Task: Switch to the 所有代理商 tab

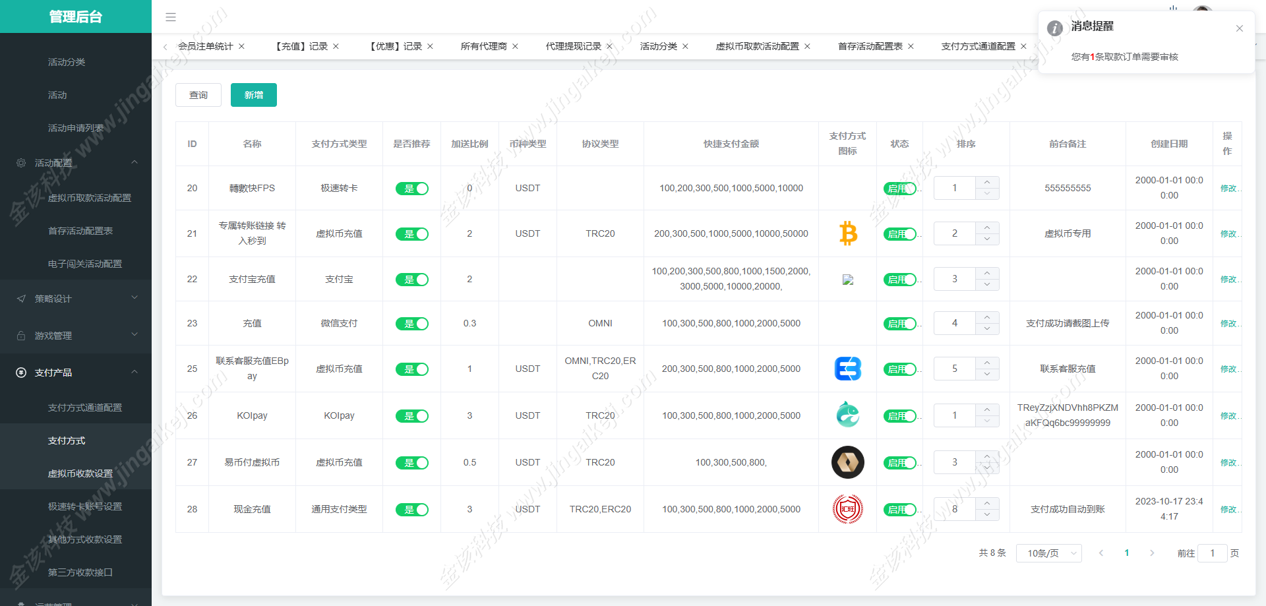Action: point(484,46)
